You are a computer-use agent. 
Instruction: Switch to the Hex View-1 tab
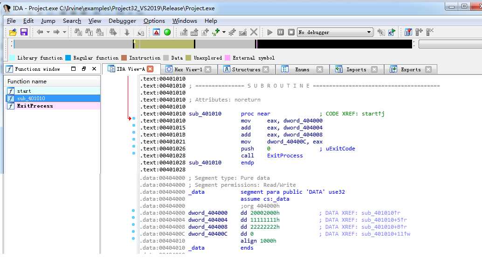188,69
